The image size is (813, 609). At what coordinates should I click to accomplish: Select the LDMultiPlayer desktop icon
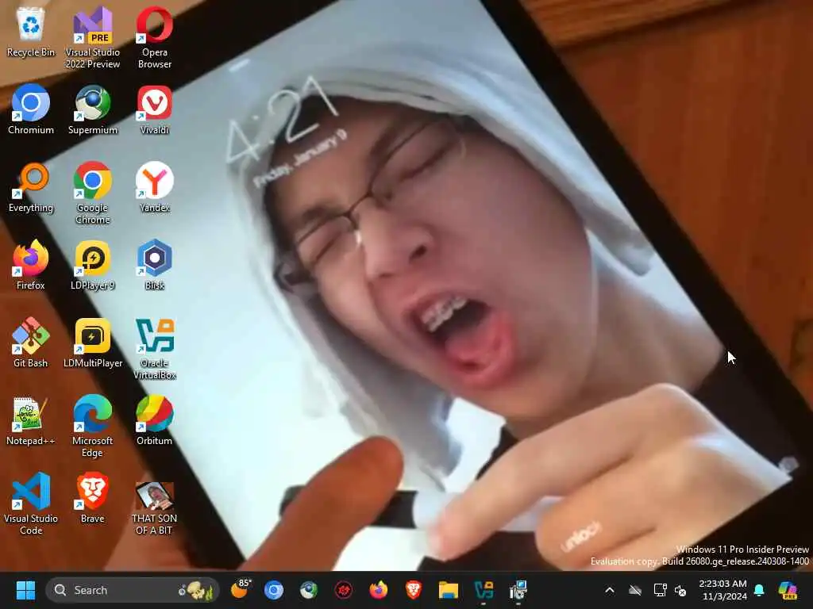tap(93, 343)
